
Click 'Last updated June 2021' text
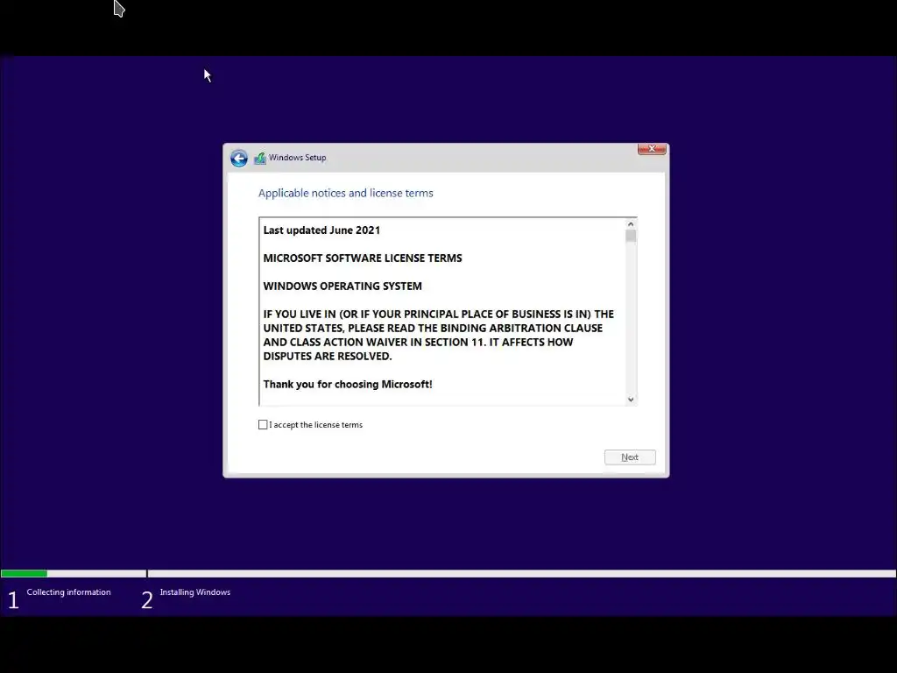321,230
